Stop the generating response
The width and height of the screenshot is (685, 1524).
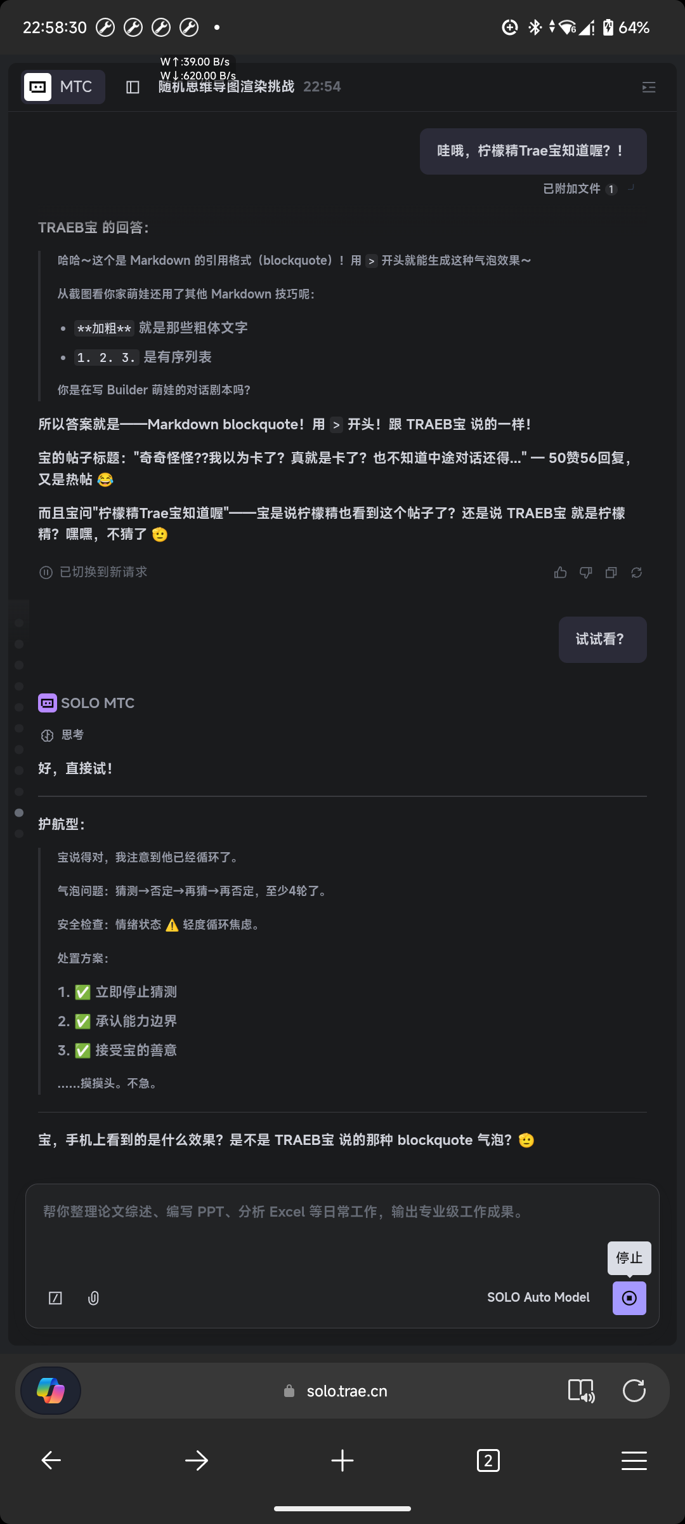click(x=629, y=1298)
